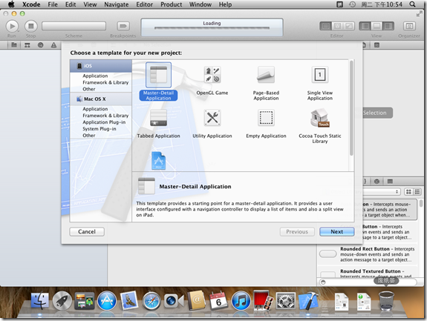427x321 pixels.
Task: Switch library to icon grid view
Action: [408, 192]
